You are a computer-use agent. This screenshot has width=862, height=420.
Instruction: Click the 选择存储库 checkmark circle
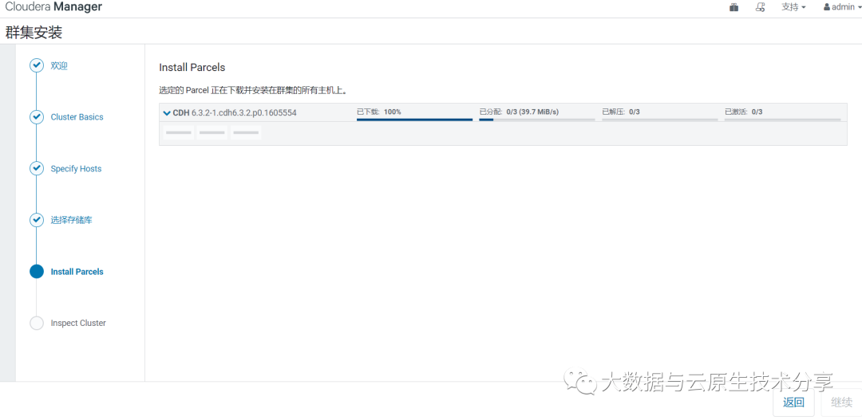[x=36, y=220]
